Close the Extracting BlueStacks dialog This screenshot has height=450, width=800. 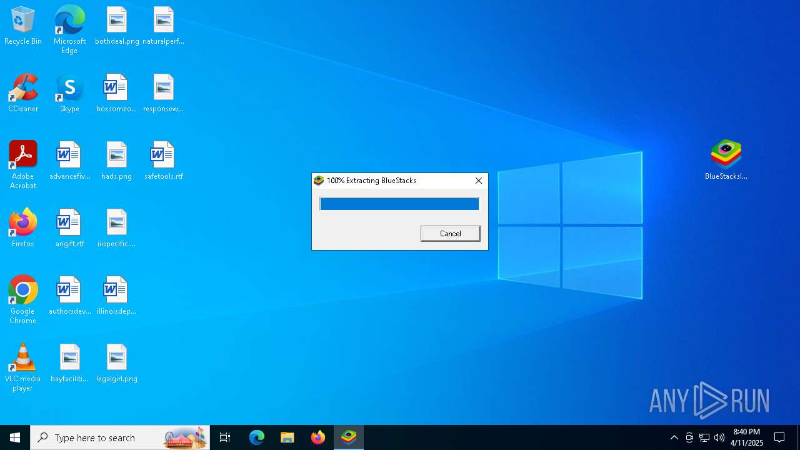[479, 181]
